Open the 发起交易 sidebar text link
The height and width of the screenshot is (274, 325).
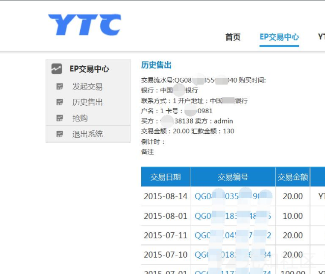tap(88, 87)
